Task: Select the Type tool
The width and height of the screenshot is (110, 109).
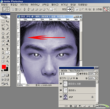Action: (7, 49)
